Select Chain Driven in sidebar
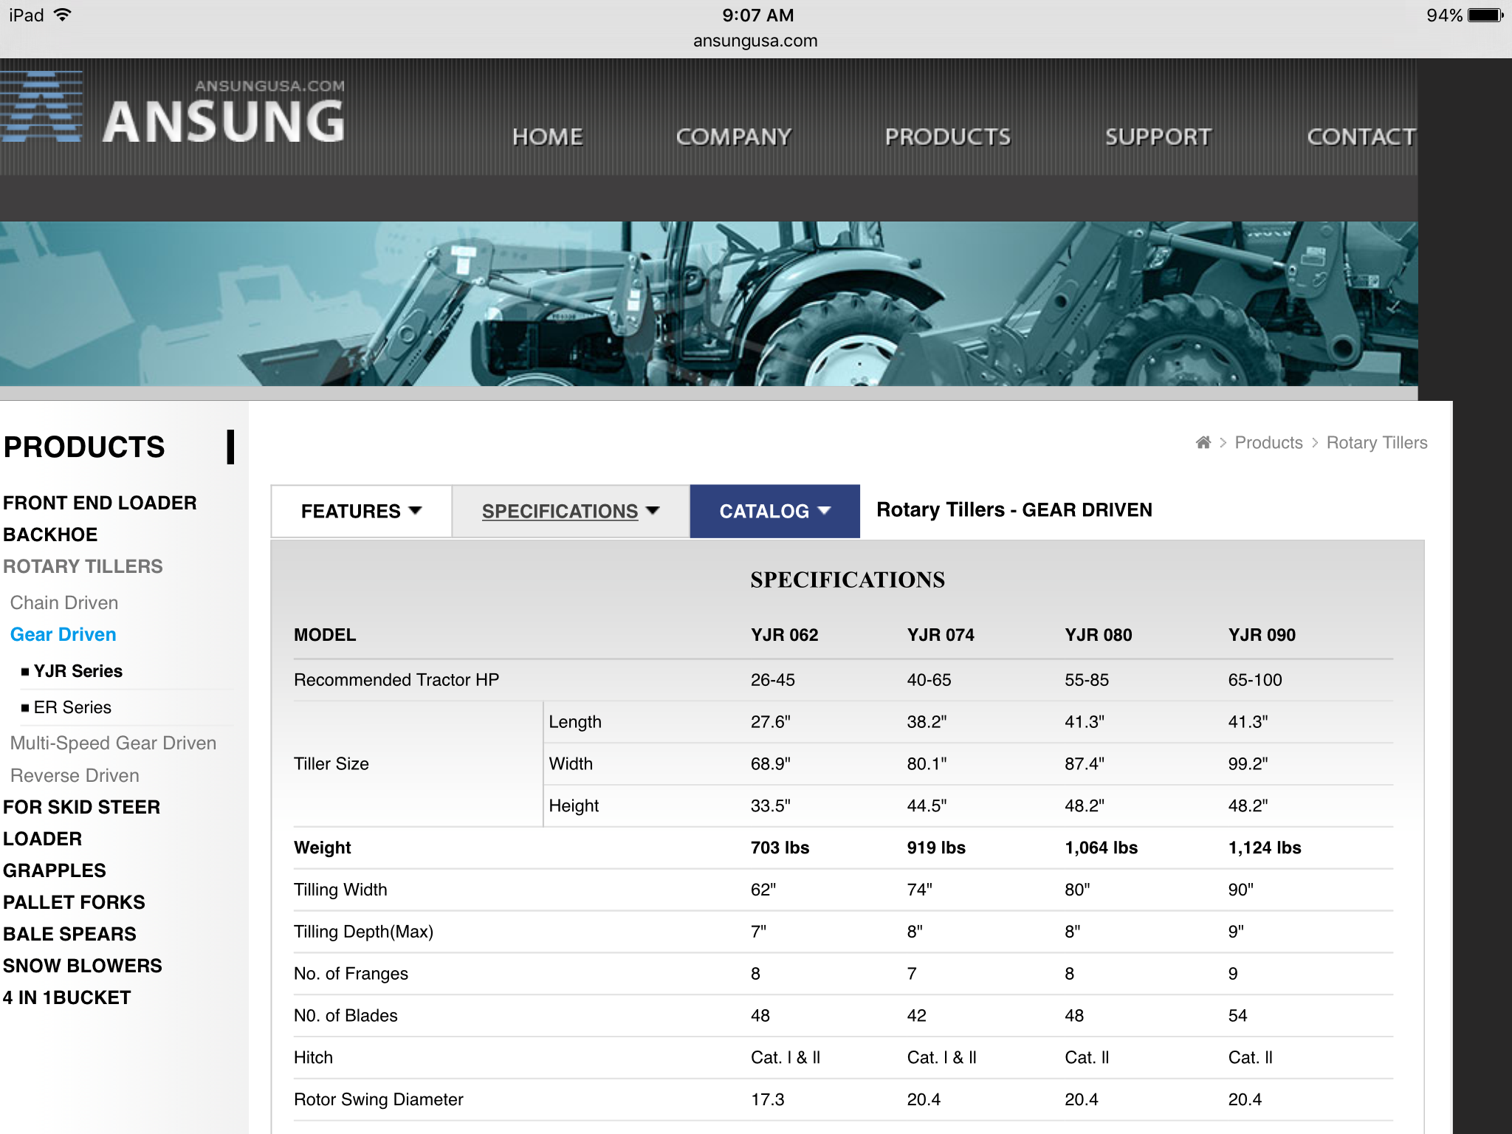The height and width of the screenshot is (1134, 1512). [64, 602]
